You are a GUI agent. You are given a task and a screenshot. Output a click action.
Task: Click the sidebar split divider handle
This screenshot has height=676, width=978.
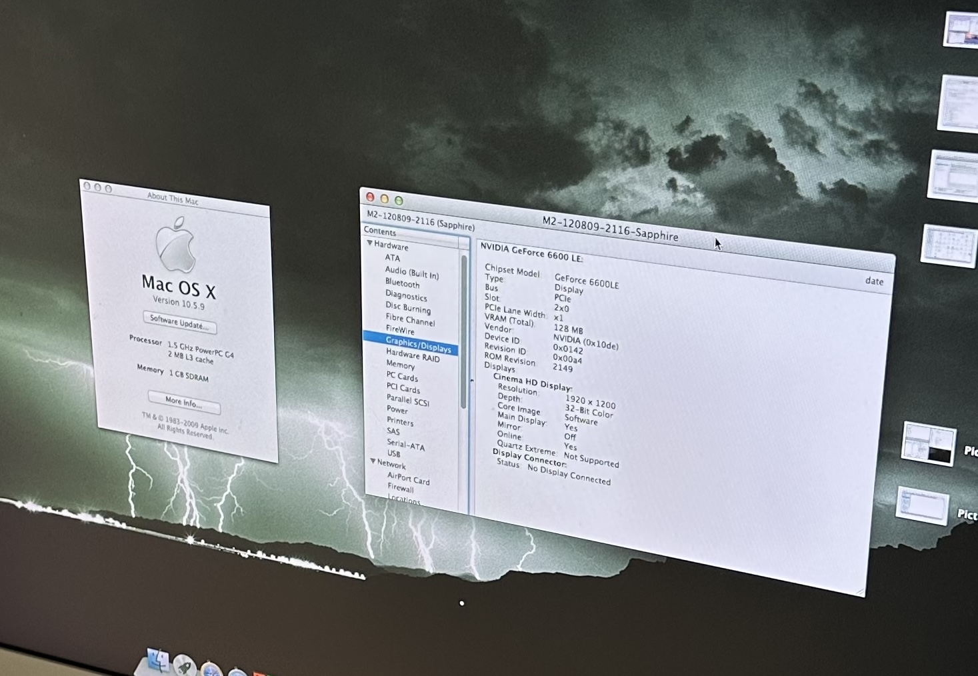click(472, 381)
